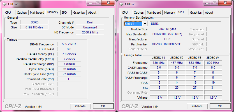Switch to Memory tab in right window
The width and height of the screenshot is (234, 112).
[170, 13]
